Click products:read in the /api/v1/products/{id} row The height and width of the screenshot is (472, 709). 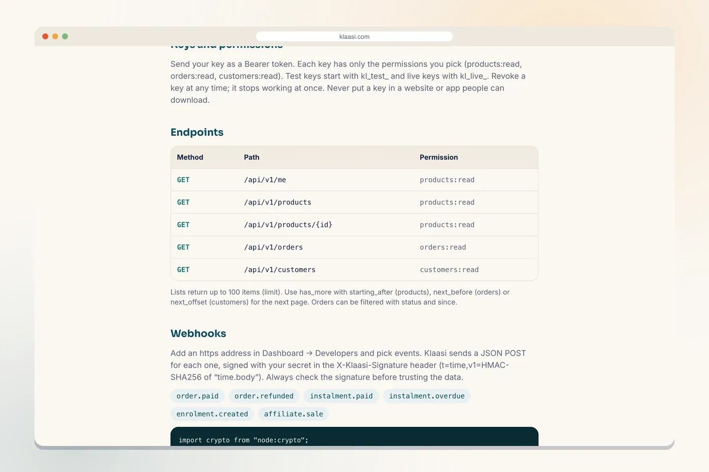447,225
